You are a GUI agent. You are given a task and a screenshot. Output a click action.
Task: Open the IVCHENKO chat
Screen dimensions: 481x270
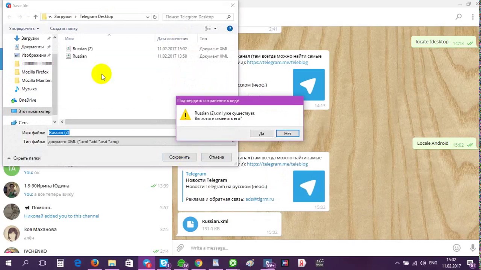tap(86, 250)
